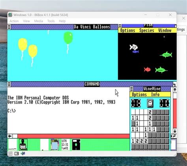
Task: Click the FISH window maximize box
Action: pyautogui.click(x=176, y=26)
